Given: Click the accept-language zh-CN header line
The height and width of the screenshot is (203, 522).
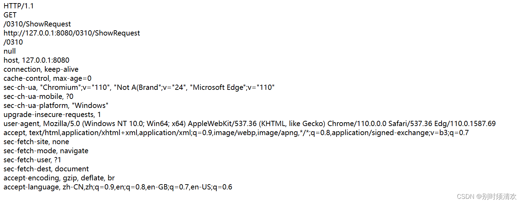Looking at the screenshot, I should (118, 187).
